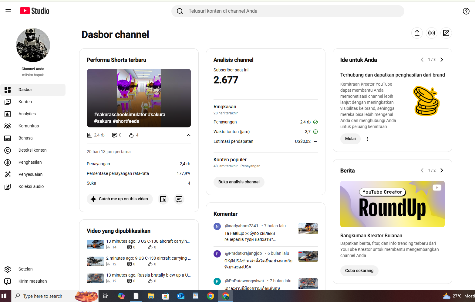The width and height of the screenshot is (475, 302).
Task: Collapse the Shorts performance details chevron
Action: (x=189, y=135)
